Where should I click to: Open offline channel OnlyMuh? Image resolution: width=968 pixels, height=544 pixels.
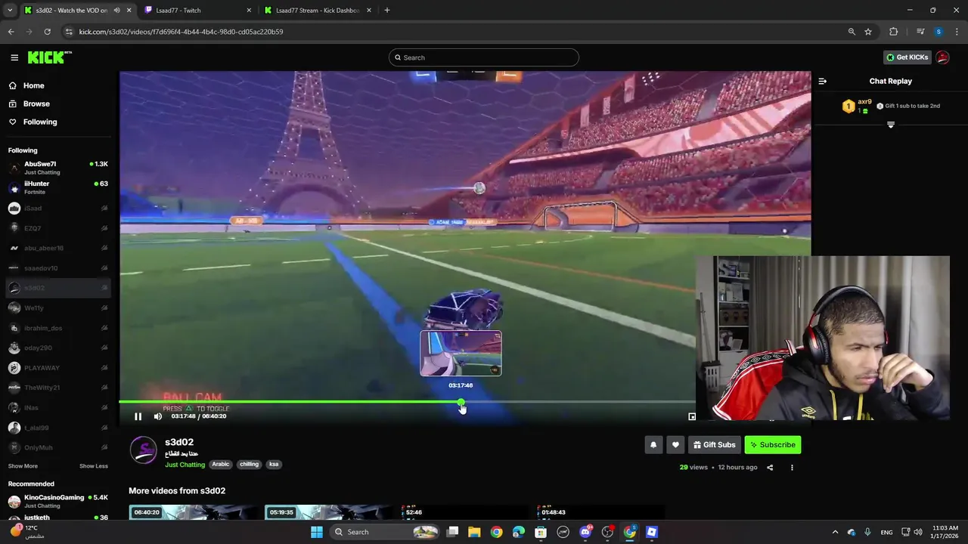pyautogui.click(x=58, y=447)
